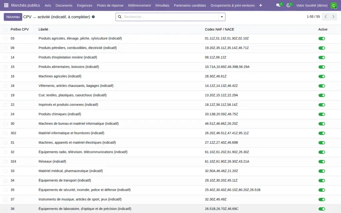The height and width of the screenshot is (213, 341).
Task: Tick the checkbox for CPV prefix 15
Action: pos(5,67)
